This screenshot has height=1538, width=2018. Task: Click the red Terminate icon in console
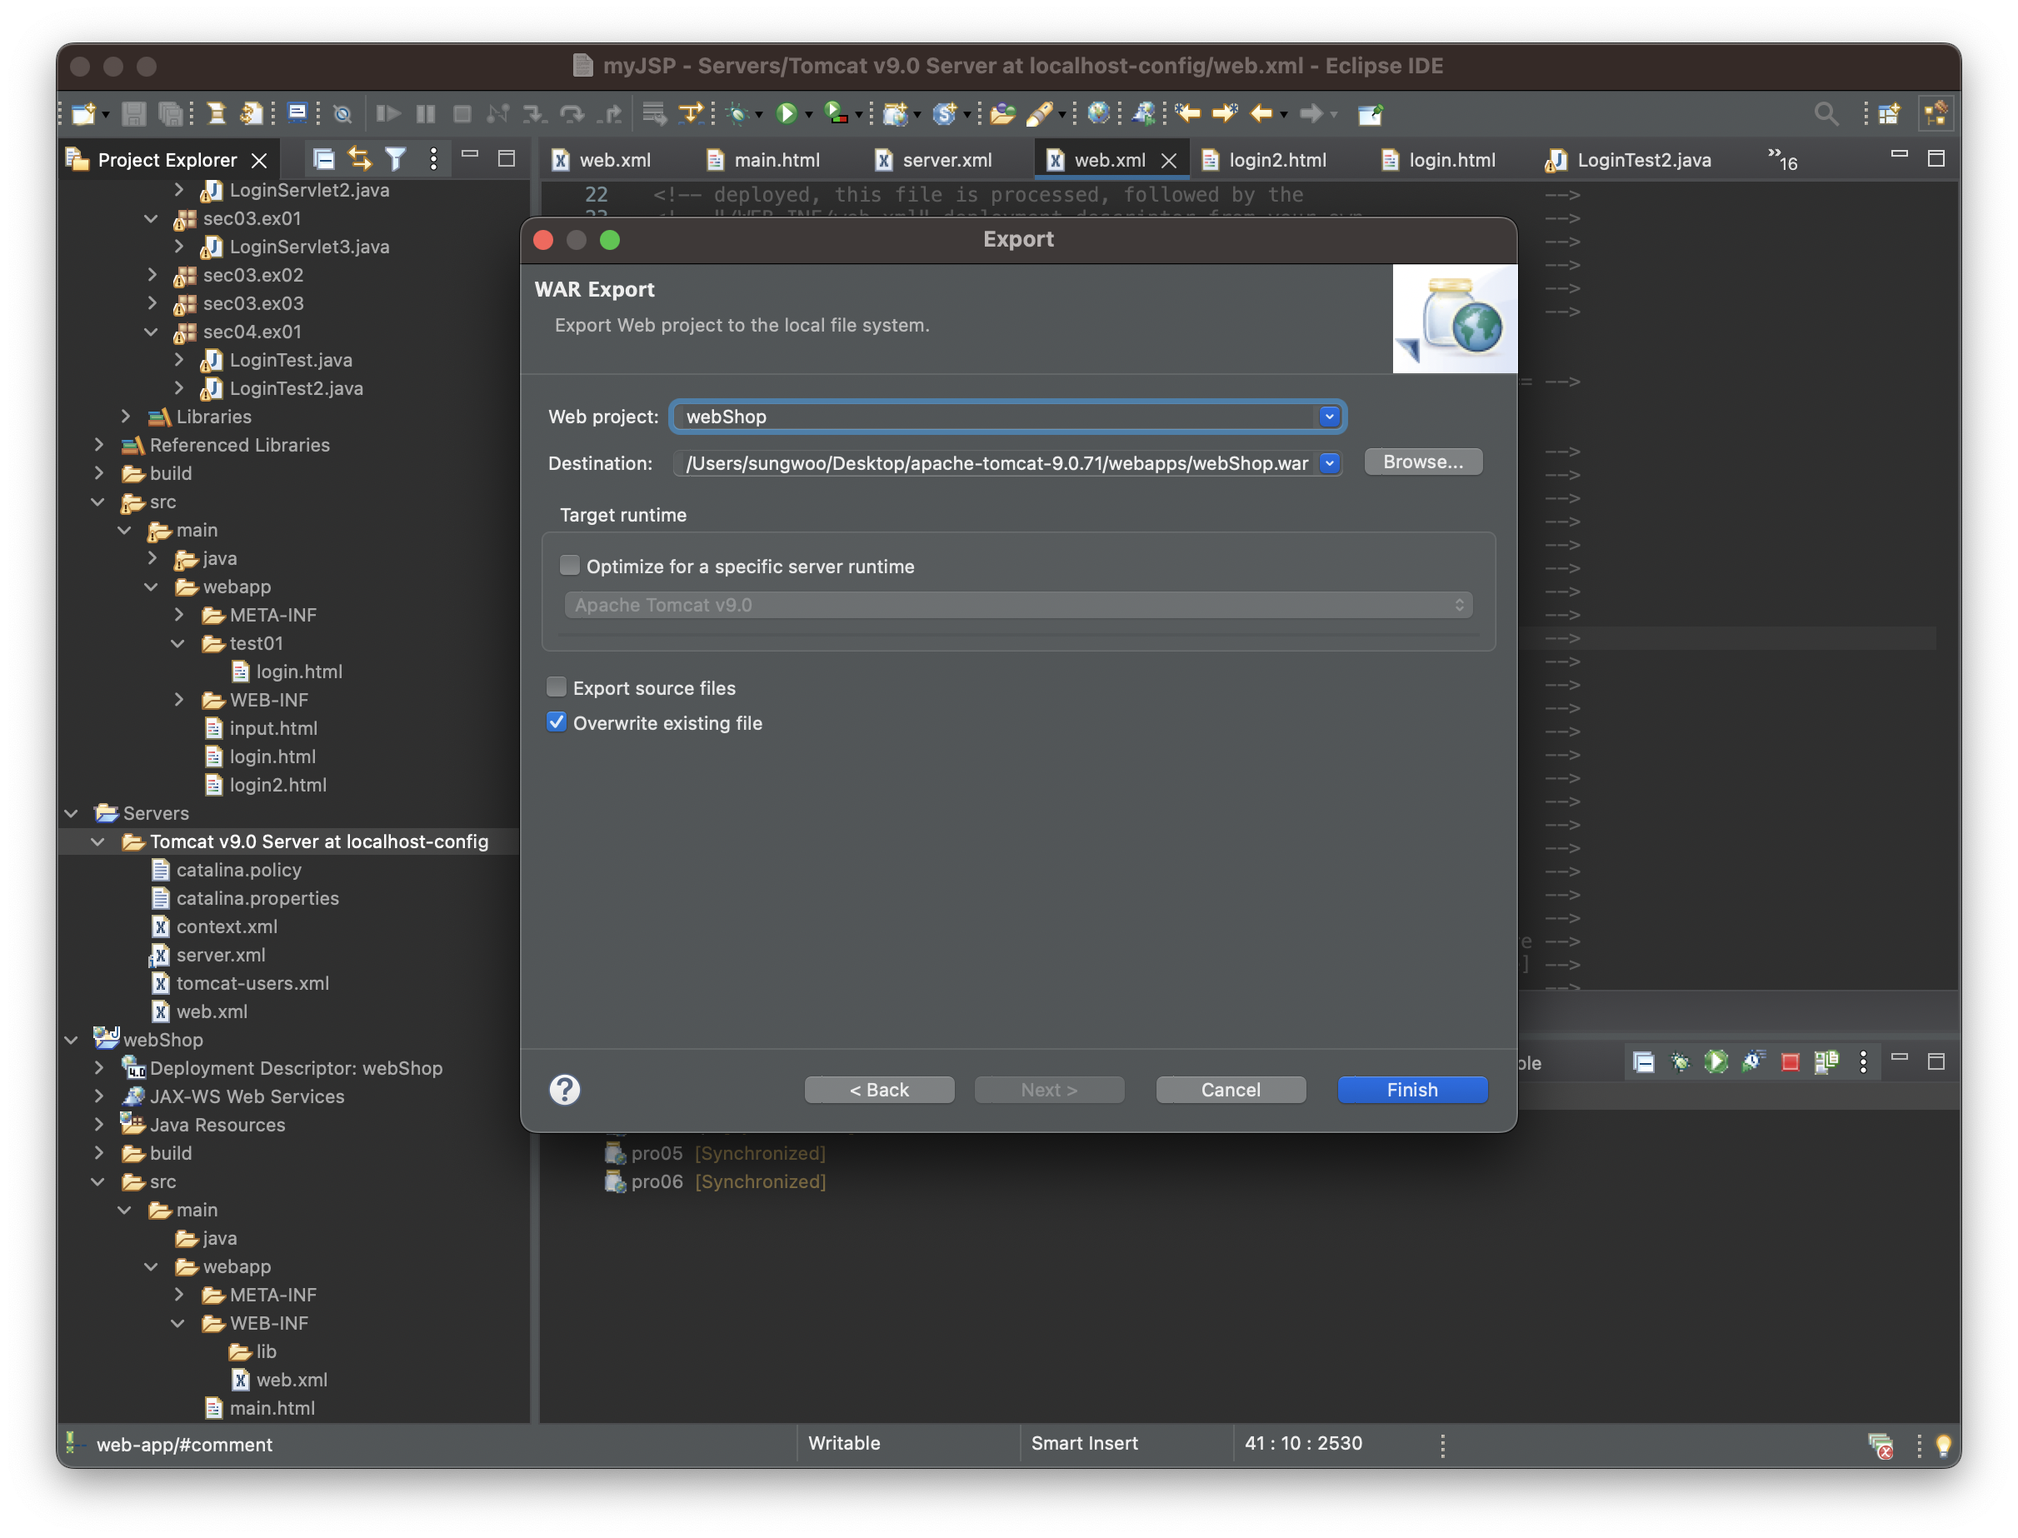(x=1789, y=1062)
